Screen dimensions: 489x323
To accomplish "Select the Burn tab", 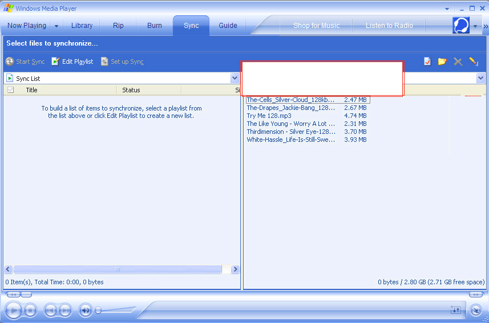I will 155,26.
